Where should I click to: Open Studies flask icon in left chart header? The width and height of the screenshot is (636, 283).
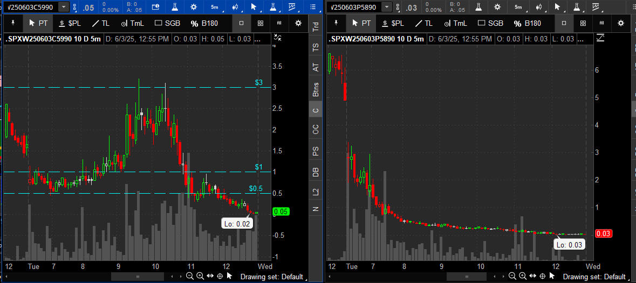point(175,7)
